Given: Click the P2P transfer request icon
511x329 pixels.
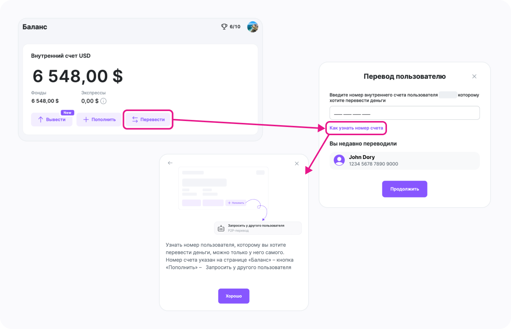Looking at the screenshot, I should (221, 228).
